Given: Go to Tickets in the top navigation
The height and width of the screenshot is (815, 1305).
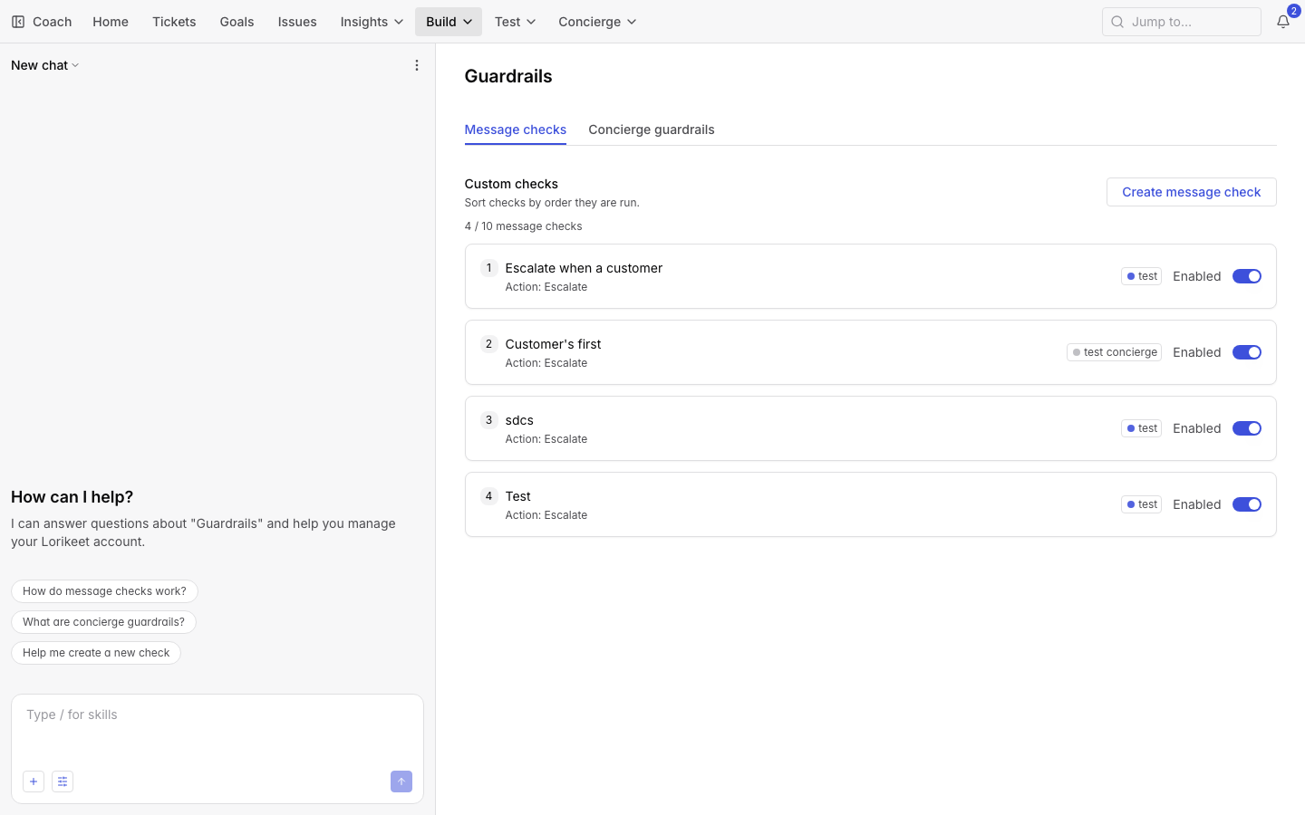Looking at the screenshot, I should [x=174, y=22].
